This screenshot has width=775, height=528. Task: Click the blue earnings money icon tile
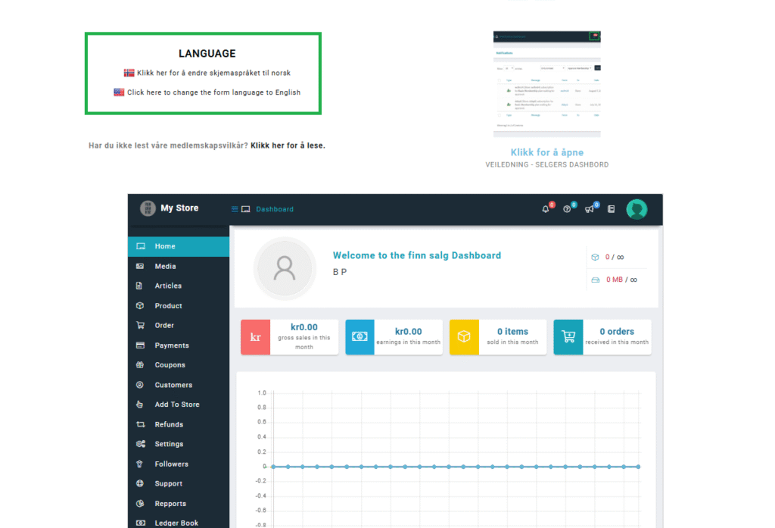pos(360,337)
